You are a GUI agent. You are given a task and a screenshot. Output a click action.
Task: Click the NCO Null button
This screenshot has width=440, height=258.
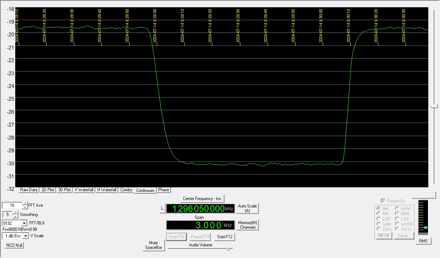(x=14, y=245)
